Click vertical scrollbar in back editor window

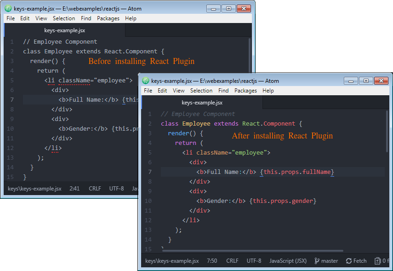coord(250,55)
